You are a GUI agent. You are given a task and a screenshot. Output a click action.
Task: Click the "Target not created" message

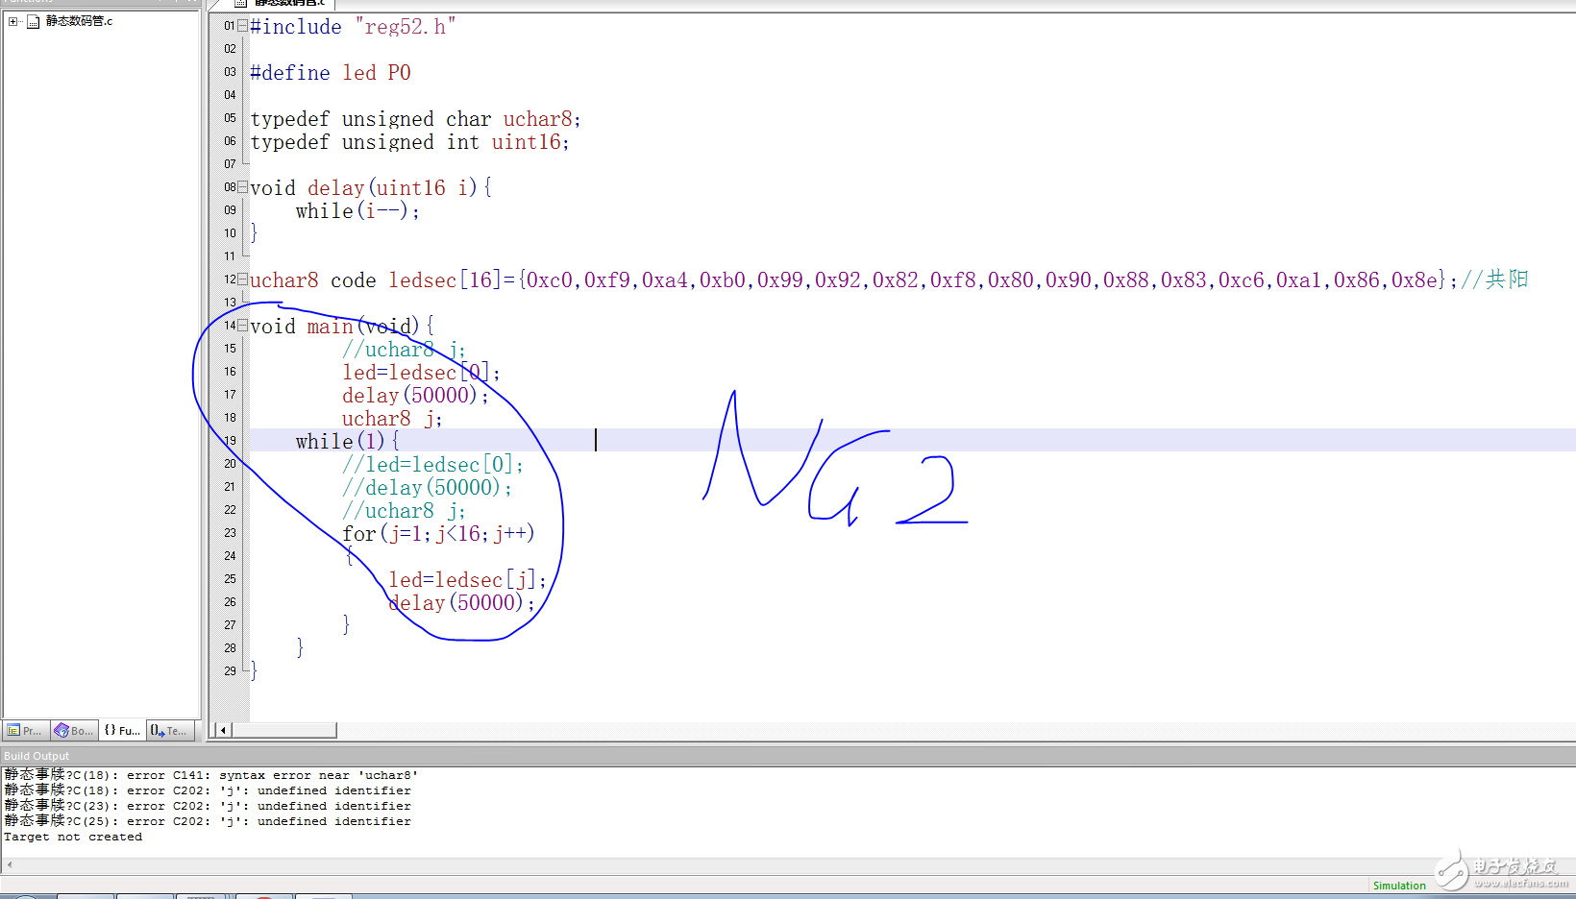[73, 837]
